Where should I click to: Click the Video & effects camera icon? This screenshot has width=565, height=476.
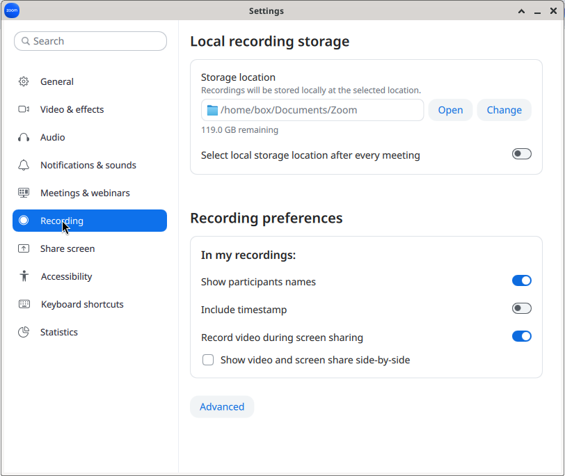pyautogui.click(x=24, y=109)
